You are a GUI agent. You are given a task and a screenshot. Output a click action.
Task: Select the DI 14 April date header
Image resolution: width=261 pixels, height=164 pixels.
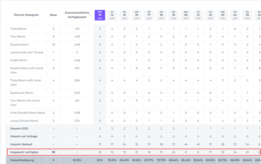[112, 15]
